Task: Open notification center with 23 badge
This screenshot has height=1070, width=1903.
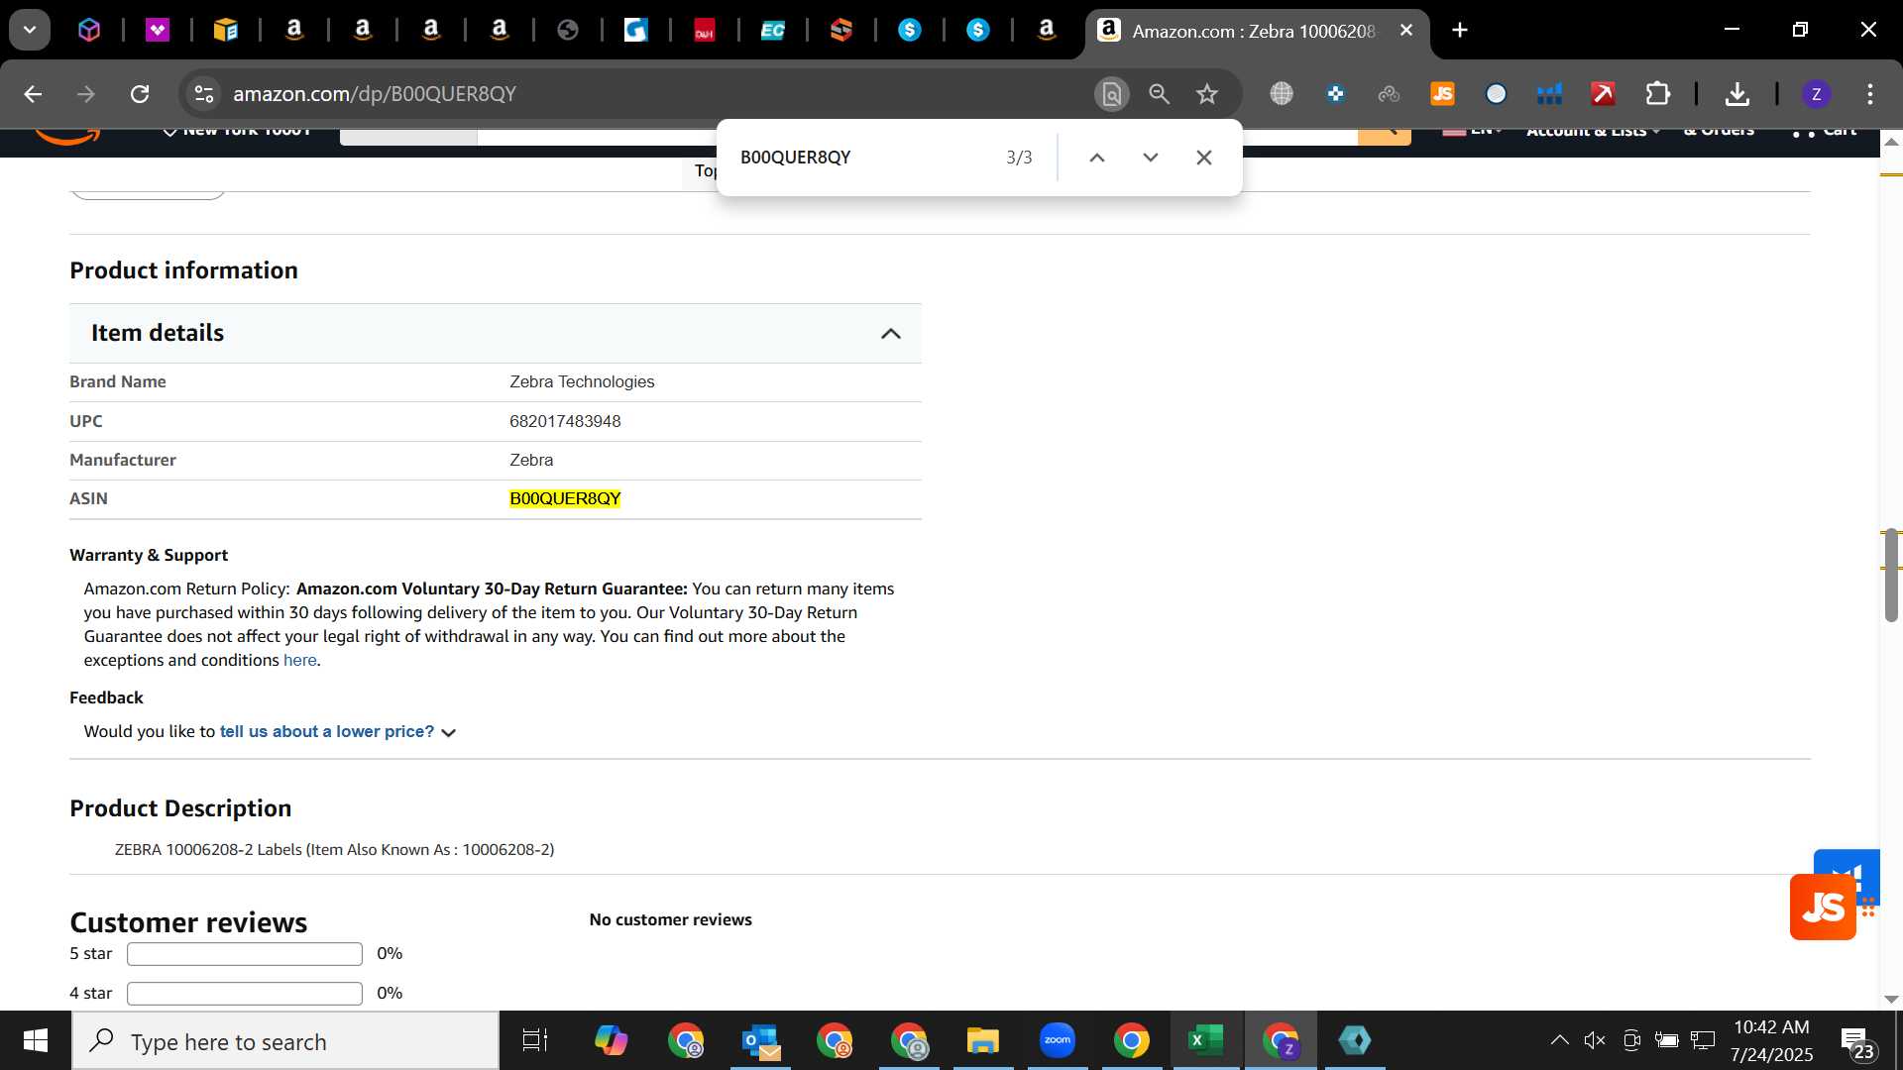Action: [x=1857, y=1043]
